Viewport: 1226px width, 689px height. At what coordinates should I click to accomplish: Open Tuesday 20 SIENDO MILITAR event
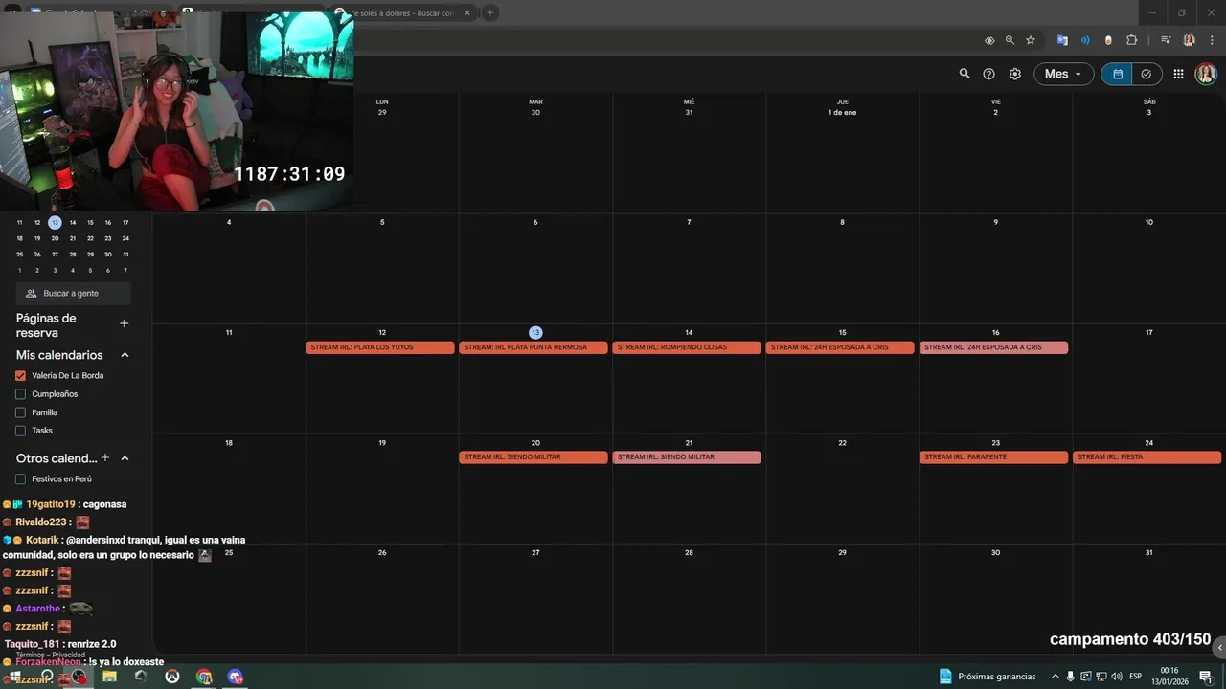(534, 457)
